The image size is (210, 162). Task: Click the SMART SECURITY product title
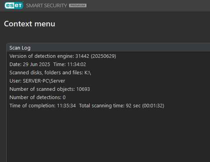(46, 6)
